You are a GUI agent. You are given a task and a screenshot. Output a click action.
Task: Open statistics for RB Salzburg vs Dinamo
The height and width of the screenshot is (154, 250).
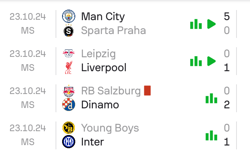click(x=211, y=98)
